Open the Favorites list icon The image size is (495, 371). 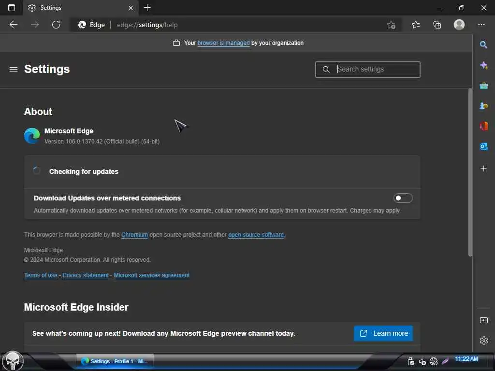point(416,25)
